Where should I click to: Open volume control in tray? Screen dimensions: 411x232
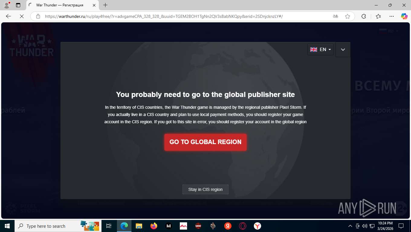(x=364, y=226)
